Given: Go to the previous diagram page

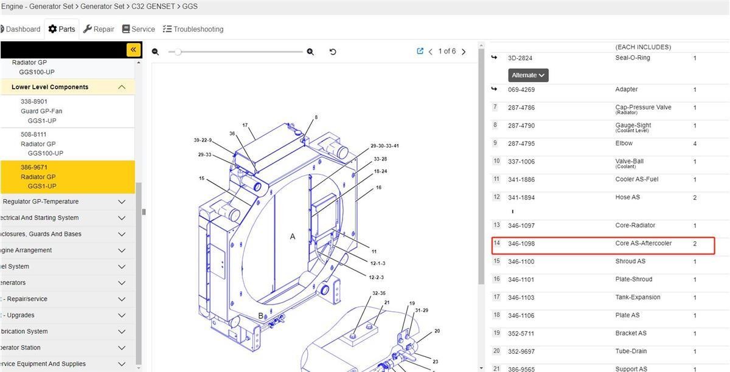Looking at the screenshot, I should 431,52.
